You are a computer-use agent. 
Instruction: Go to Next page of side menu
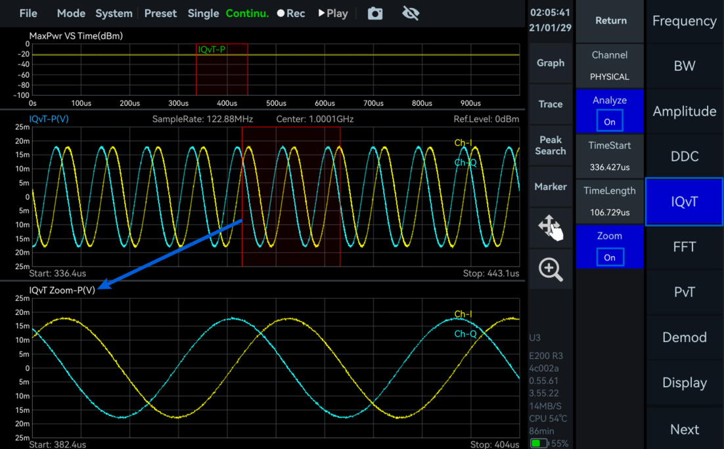click(x=684, y=429)
